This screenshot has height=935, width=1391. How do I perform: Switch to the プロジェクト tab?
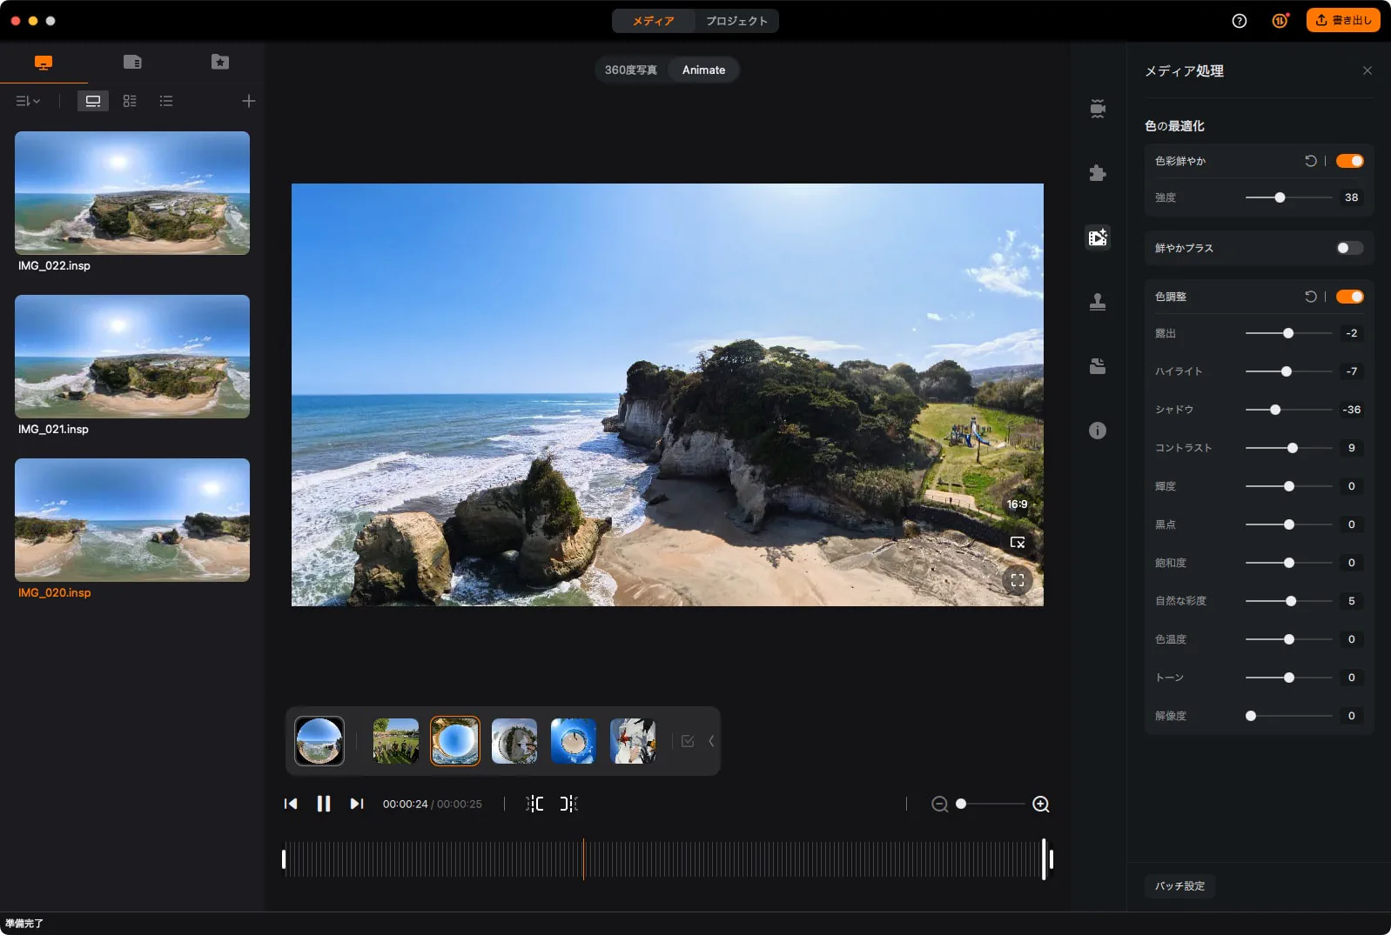click(736, 21)
